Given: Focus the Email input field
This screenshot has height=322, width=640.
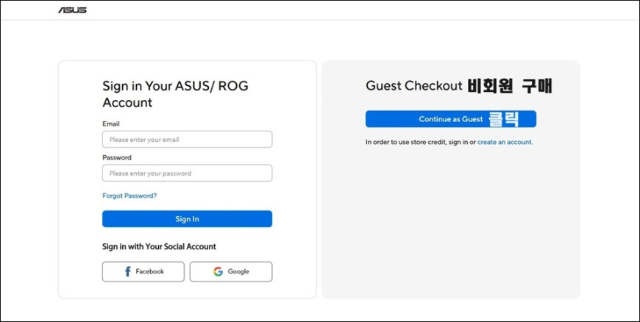Looking at the screenshot, I should pyautogui.click(x=187, y=140).
